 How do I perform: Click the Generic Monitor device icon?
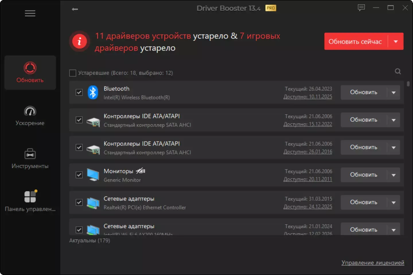pos(93,175)
